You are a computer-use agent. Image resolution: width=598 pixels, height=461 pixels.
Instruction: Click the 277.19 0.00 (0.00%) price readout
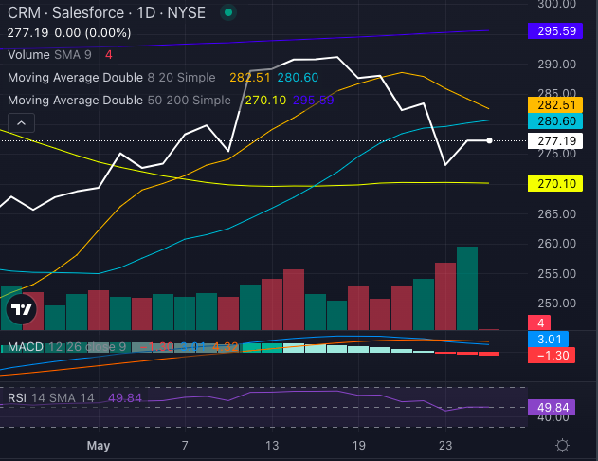(69, 33)
